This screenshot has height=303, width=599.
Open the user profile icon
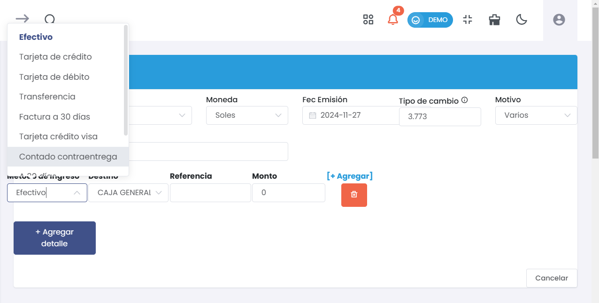559,20
